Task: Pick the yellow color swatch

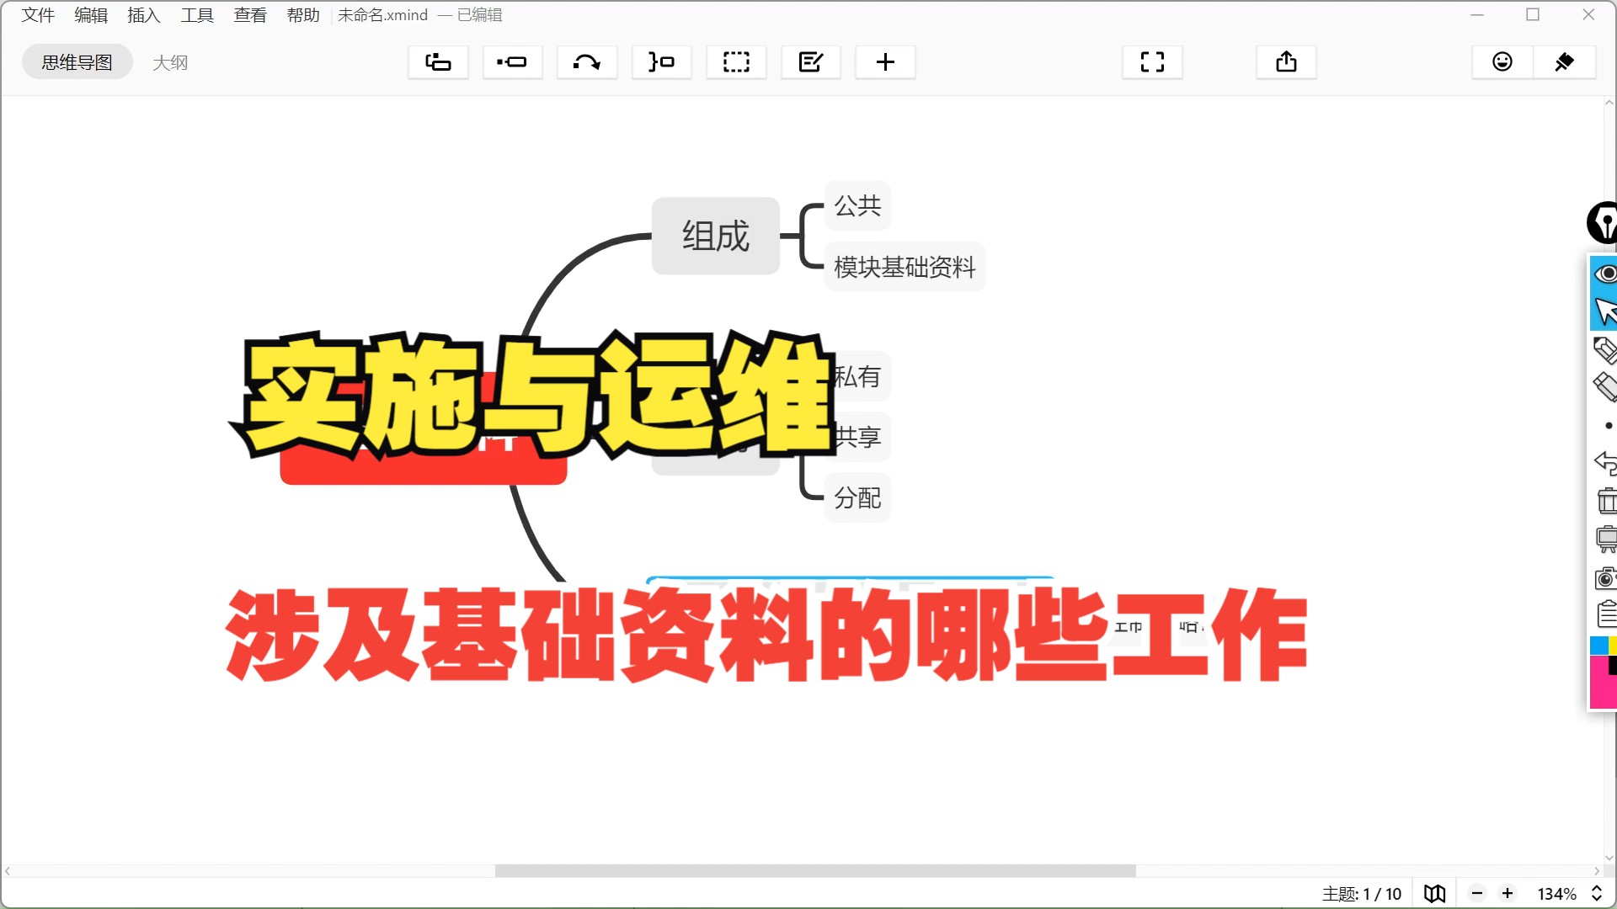Action: pyautogui.click(x=1614, y=646)
